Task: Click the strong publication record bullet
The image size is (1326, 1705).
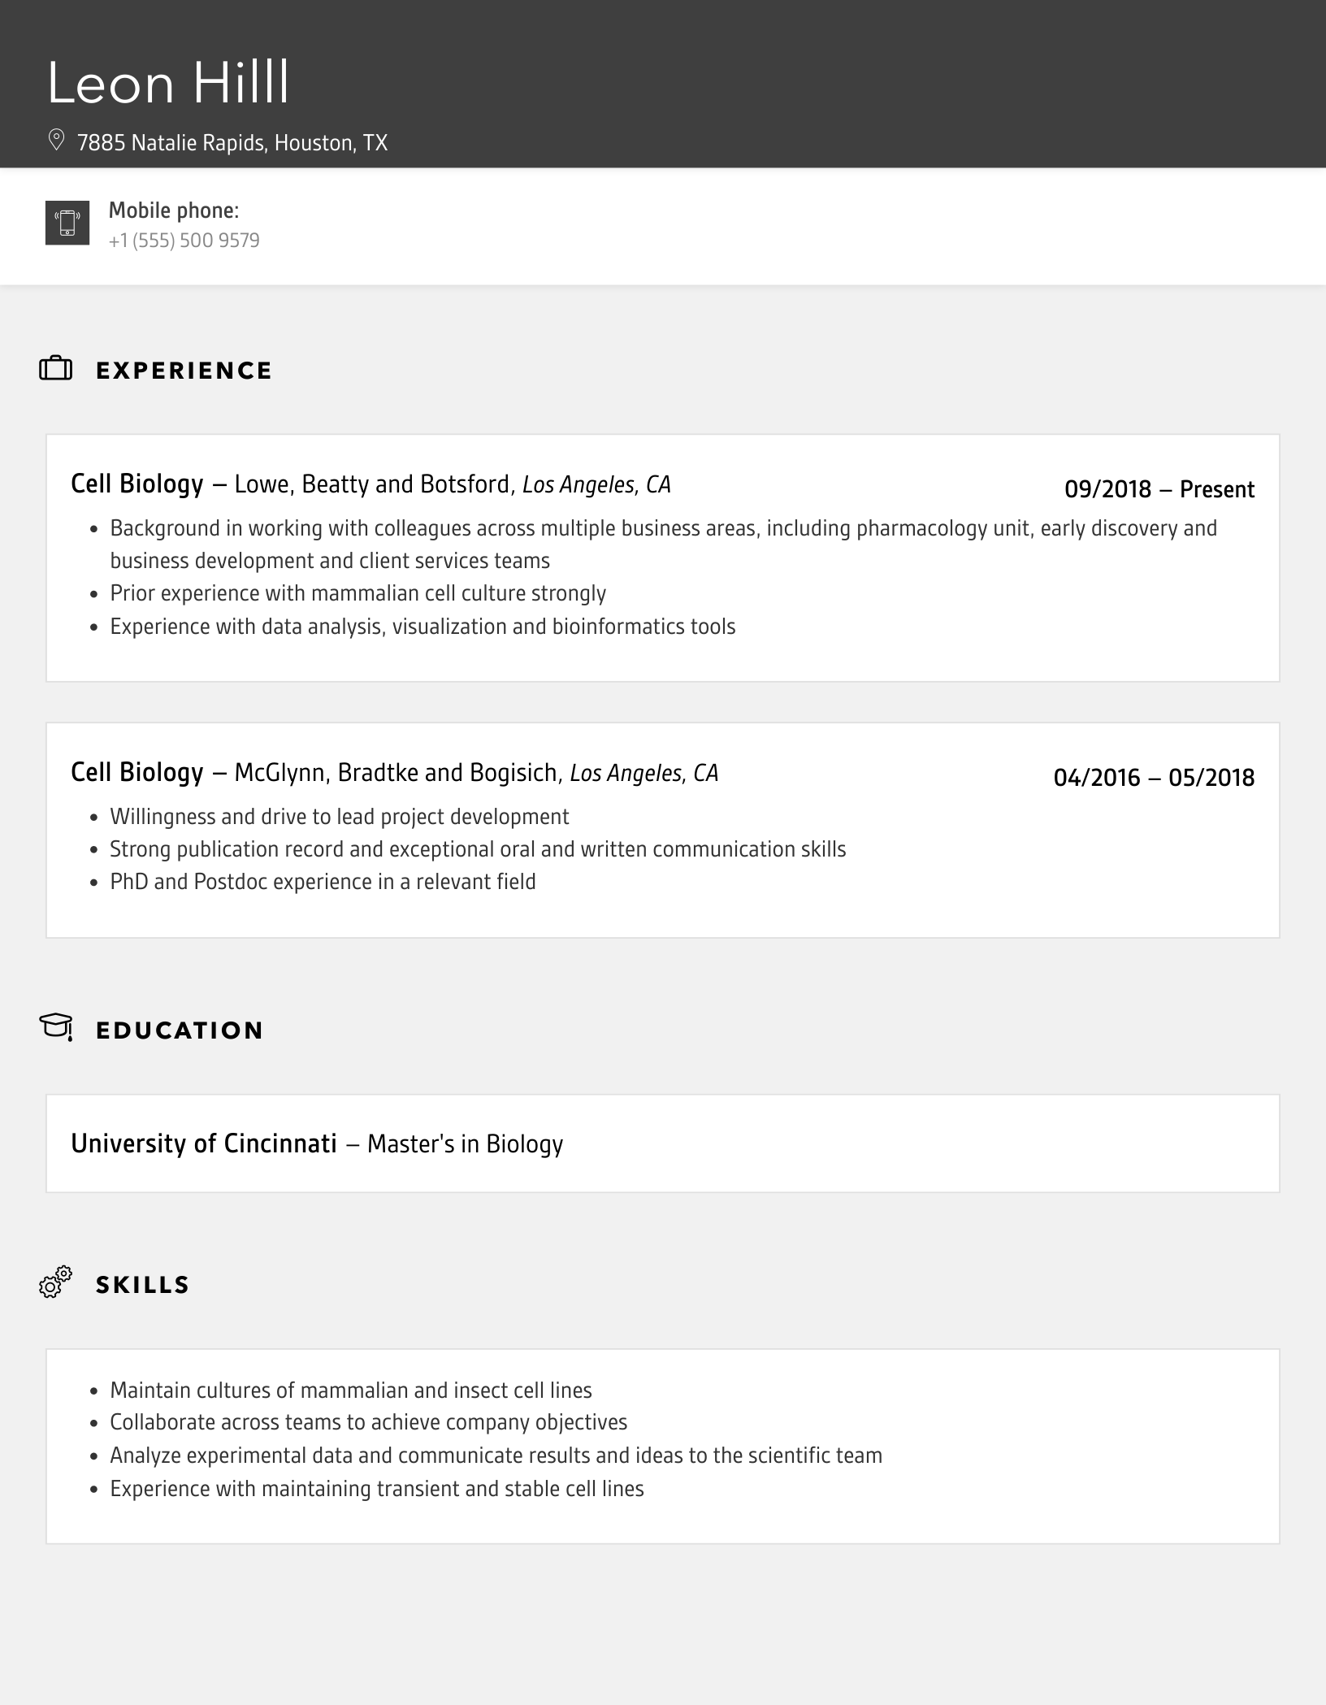Action: 478,849
